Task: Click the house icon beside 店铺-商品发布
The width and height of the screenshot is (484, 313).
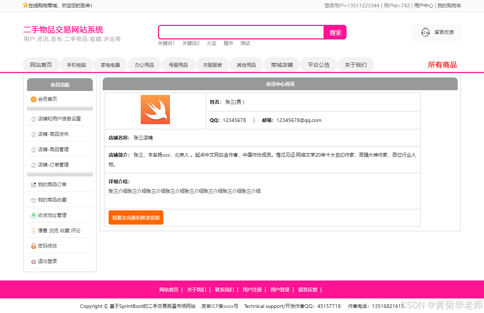Action: [33, 134]
